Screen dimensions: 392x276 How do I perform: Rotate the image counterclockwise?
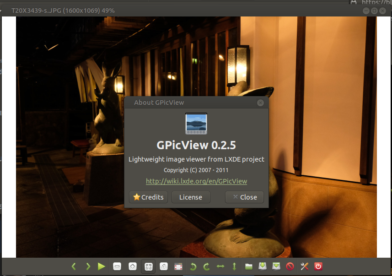coord(193,266)
